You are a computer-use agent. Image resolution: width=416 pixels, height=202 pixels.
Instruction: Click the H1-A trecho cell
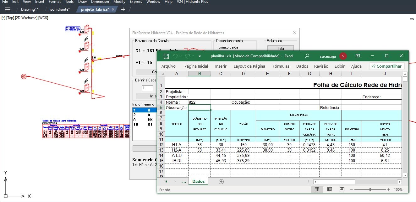[x=177, y=145]
